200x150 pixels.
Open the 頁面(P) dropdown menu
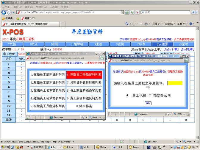157,24
